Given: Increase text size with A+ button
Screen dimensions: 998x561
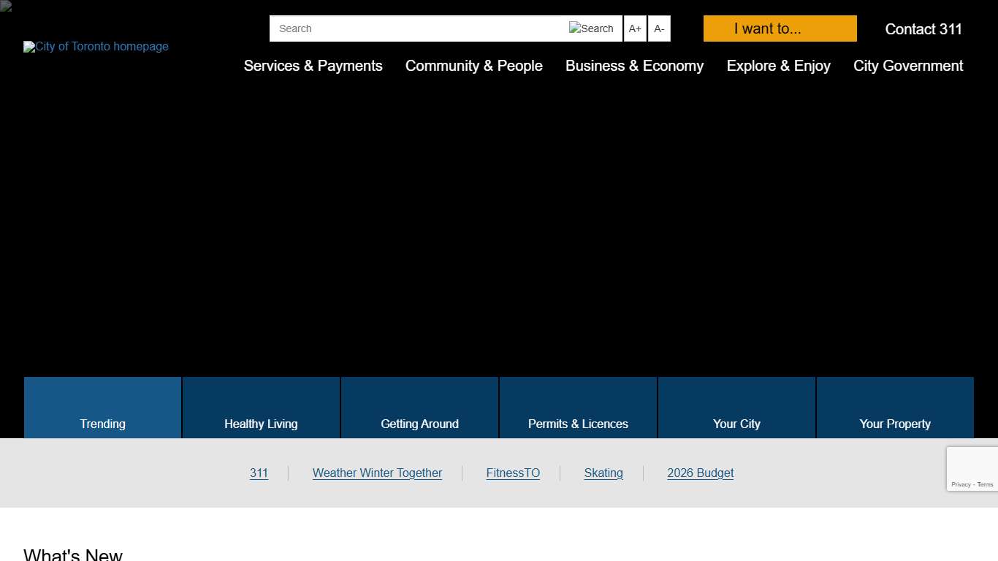Looking at the screenshot, I should pyautogui.click(x=635, y=28).
